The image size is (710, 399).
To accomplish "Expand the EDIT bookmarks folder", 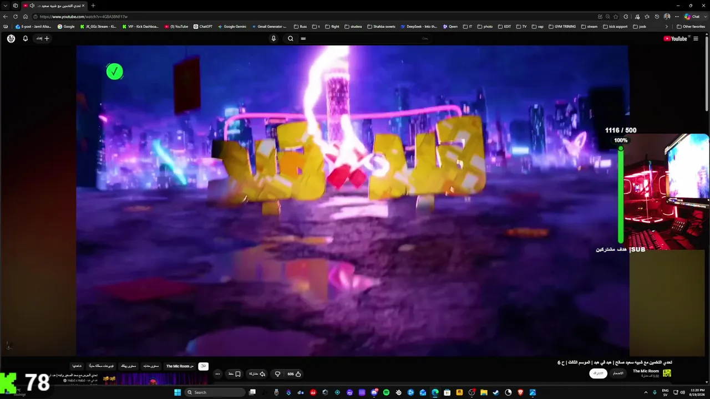I will [504, 27].
